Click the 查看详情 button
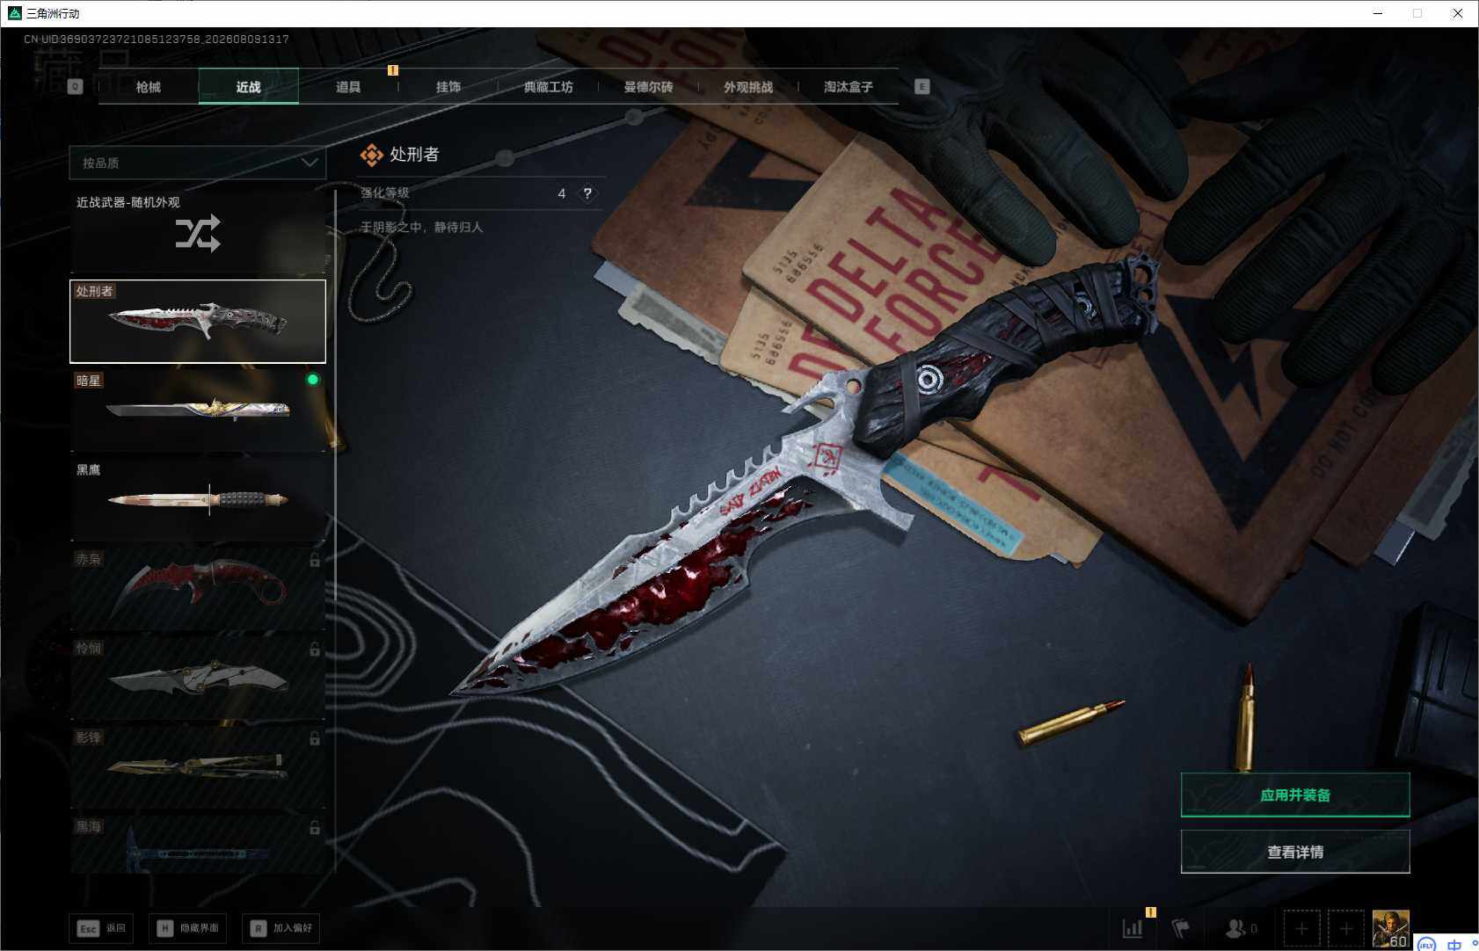Image resolution: width=1479 pixels, height=951 pixels. (1295, 852)
